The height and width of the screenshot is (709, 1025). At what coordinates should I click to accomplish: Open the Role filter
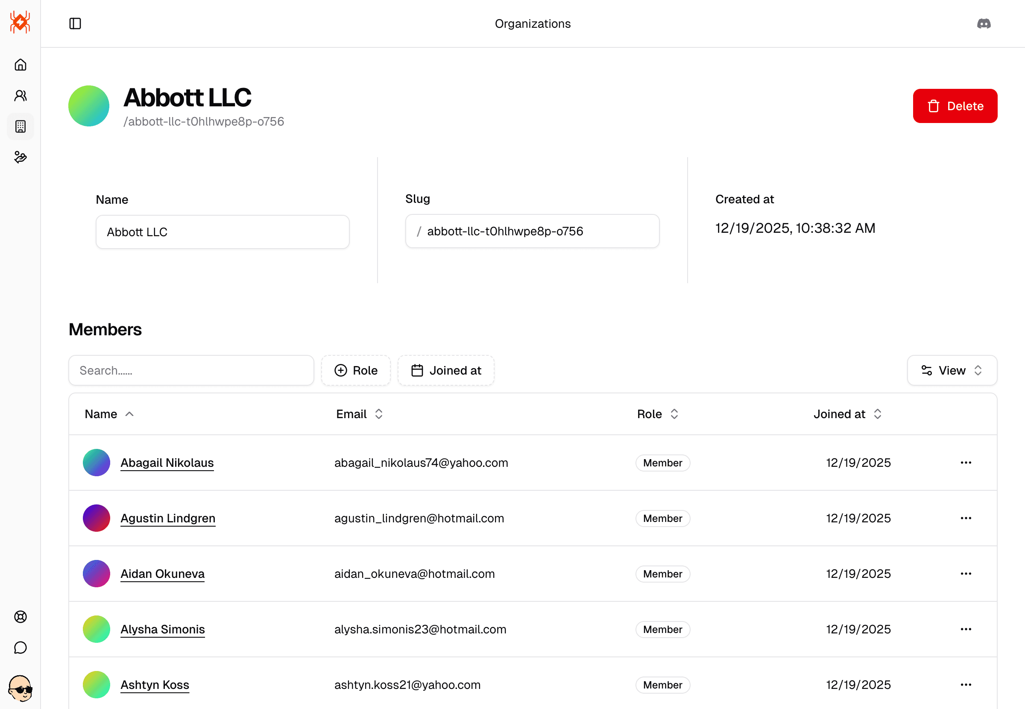tap(356, 370)
